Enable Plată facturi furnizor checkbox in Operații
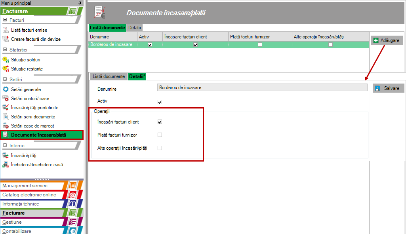The height and width of the screenshot is (234, 406). (160, 135)
